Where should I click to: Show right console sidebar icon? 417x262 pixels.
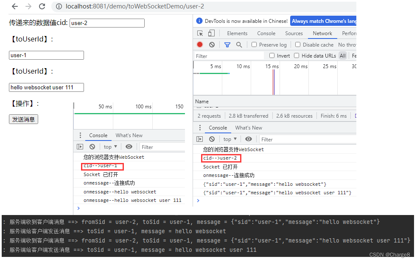(x=199, y=139)
